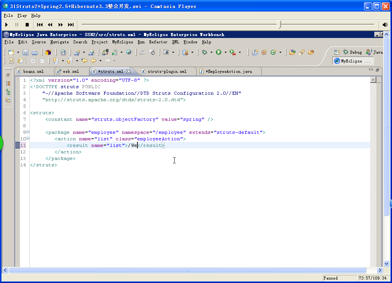The image size is (392, 283).
Task: Click the Back navigation arrow icon
Action: [93, 61]
